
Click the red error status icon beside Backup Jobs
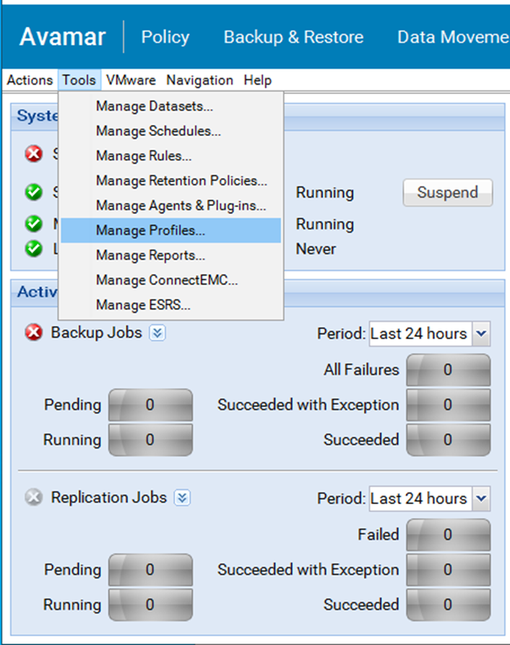click(32, 333)
